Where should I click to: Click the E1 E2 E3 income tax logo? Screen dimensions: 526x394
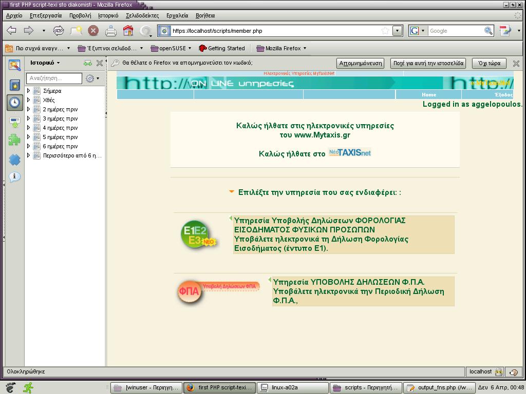coord(198,234)
